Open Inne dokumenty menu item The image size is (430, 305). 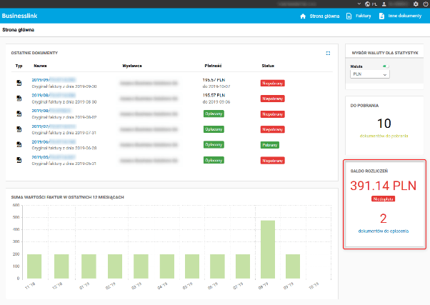405,16
